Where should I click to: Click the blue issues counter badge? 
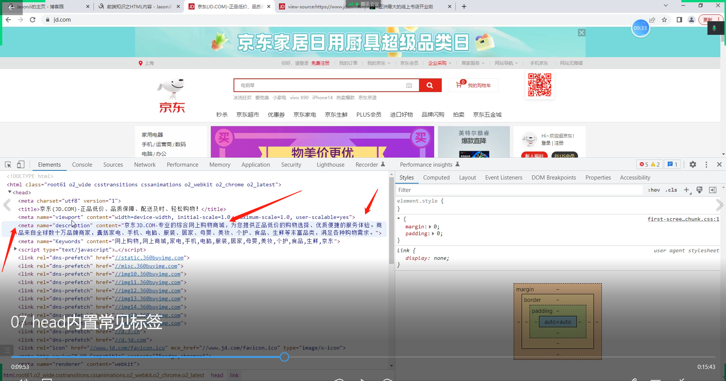[x=672, y=164]
